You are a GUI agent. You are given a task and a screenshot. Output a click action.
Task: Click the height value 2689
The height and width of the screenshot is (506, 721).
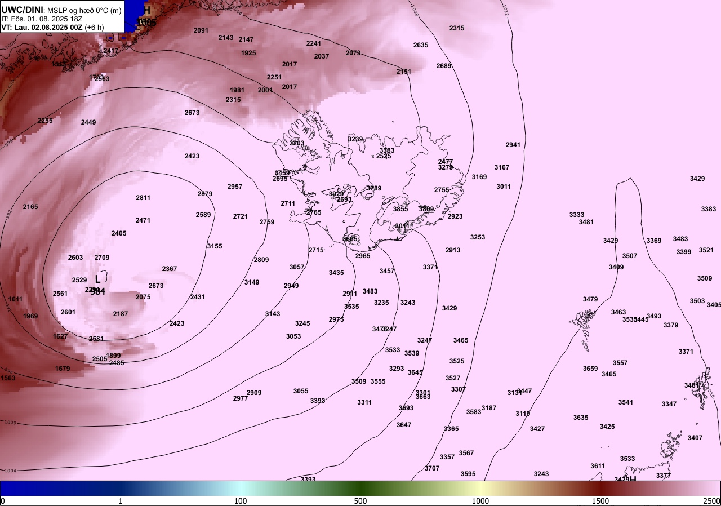[444, 66]
